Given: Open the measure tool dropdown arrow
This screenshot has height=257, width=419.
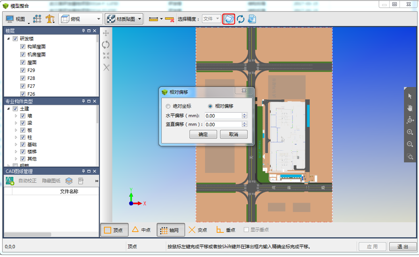Looking at the screenshot, I should (161, 19).
